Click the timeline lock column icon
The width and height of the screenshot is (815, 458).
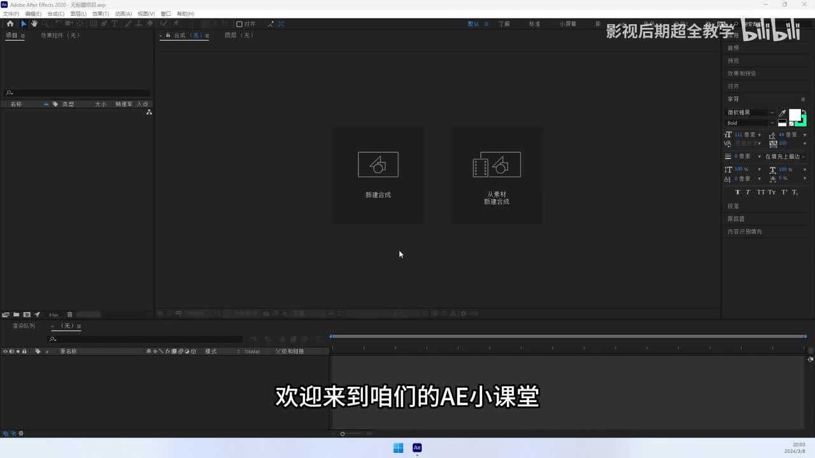pyautogui.click(x=24, y=351)
